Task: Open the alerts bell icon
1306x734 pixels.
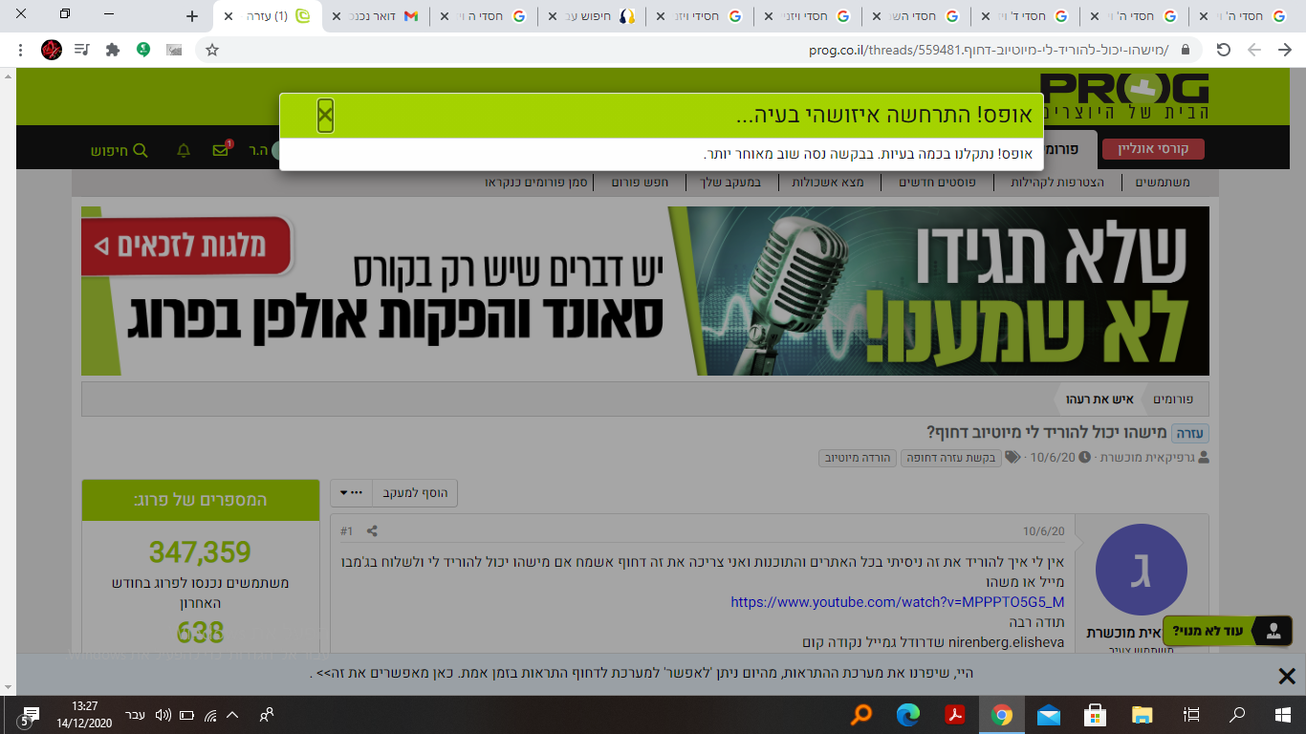Action: 184,150
